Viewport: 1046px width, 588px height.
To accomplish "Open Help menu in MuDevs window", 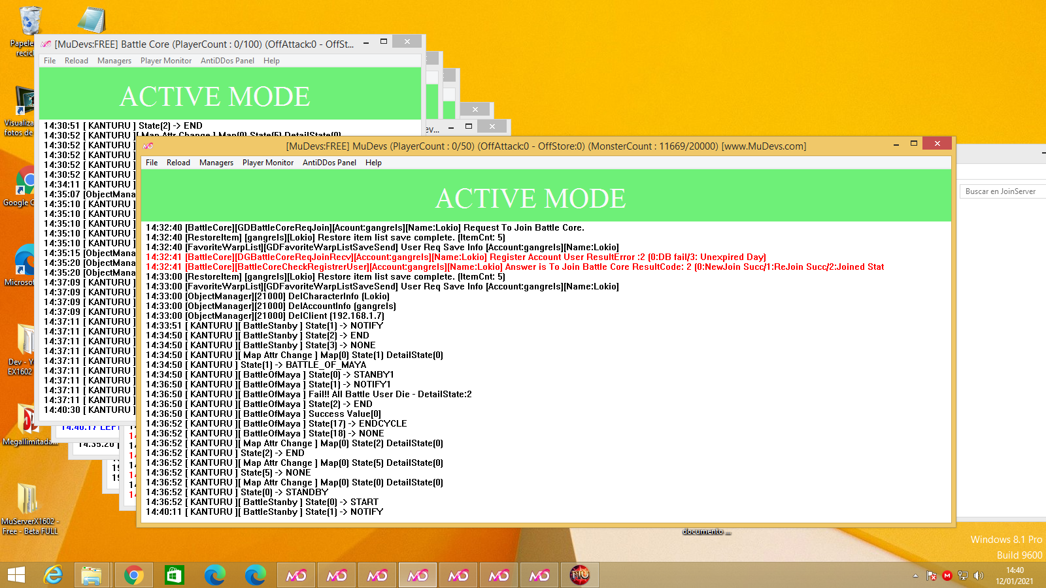I will pos(373,163).
